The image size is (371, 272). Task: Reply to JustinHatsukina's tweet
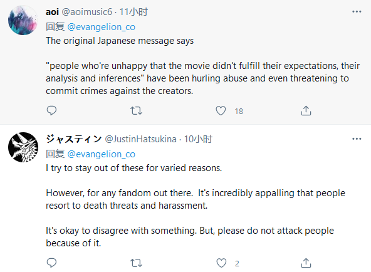tap(51, 263)
